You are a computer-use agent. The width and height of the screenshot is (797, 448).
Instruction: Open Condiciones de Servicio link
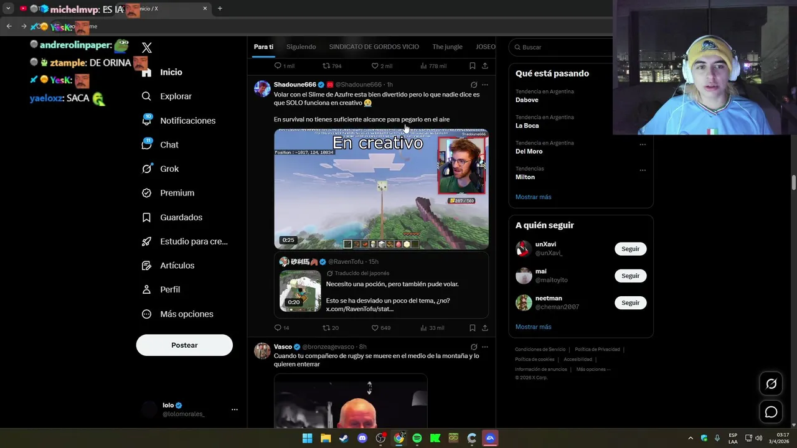(540, 350)
